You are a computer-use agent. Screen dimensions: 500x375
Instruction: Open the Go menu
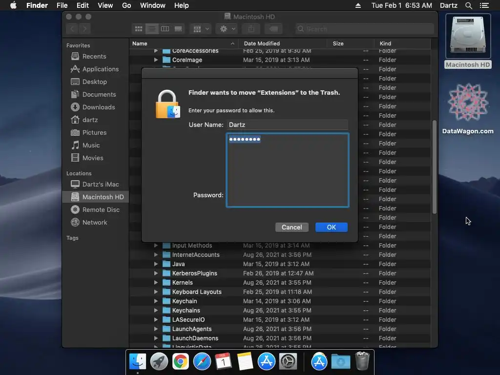coord(126,5)
